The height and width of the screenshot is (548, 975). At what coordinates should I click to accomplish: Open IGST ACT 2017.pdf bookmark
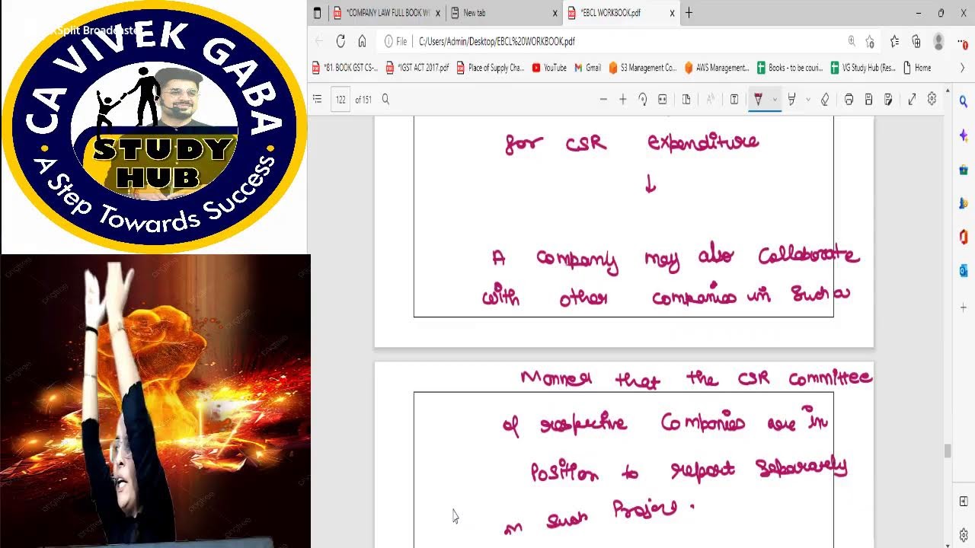tap(417, 68)
